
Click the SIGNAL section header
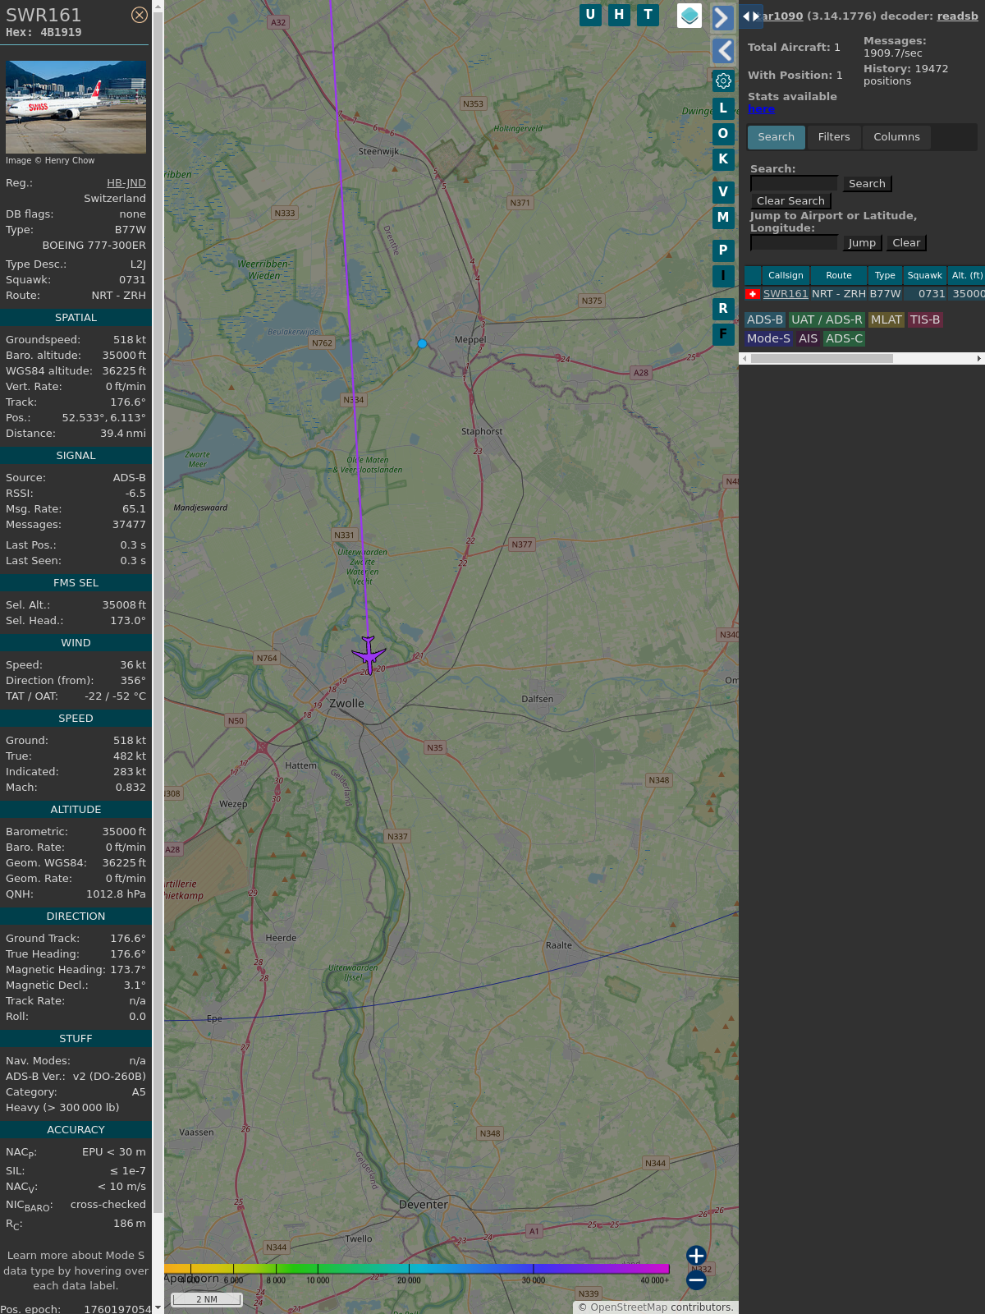point(76,456)
